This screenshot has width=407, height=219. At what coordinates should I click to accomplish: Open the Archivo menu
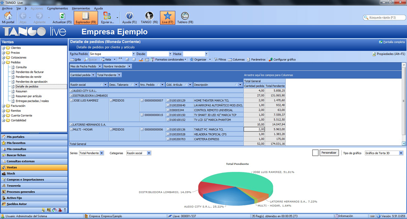(x=7, y=9)
